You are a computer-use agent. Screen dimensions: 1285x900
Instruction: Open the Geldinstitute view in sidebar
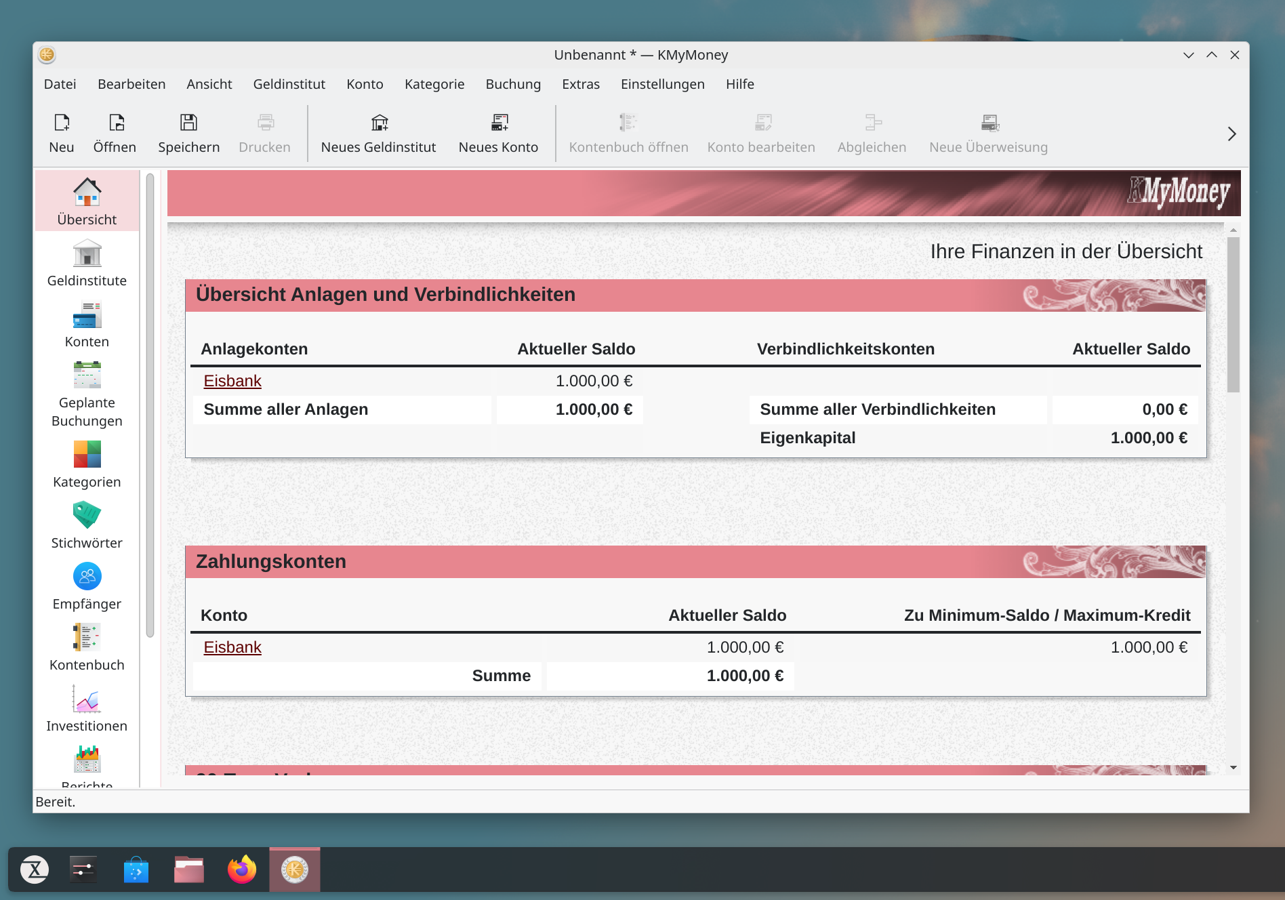pos(87,263)
